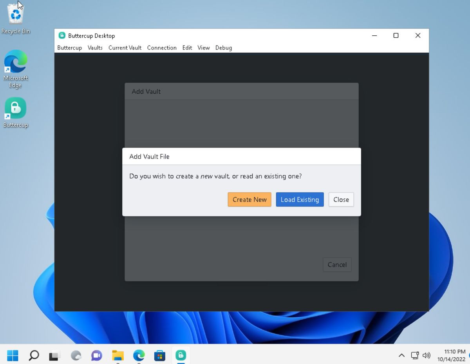Select the Buttercup desktop shortcut
Screen dimensions: 470x364
(x=16, y=113)
